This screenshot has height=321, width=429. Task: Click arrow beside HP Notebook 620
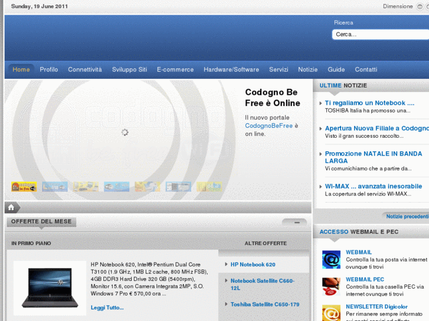pyautogui.click(x=226, y=264)
